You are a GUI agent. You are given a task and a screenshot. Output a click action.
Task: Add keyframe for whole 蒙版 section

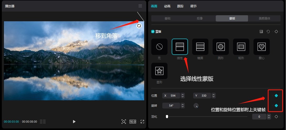coord(276,32)
